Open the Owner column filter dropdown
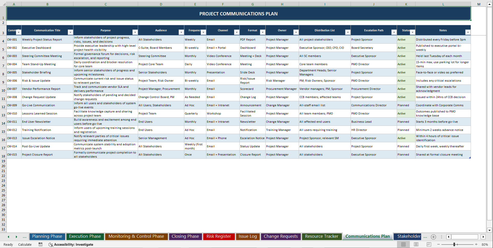This screenshot has width=493, height=248. (x=296, y=32)
